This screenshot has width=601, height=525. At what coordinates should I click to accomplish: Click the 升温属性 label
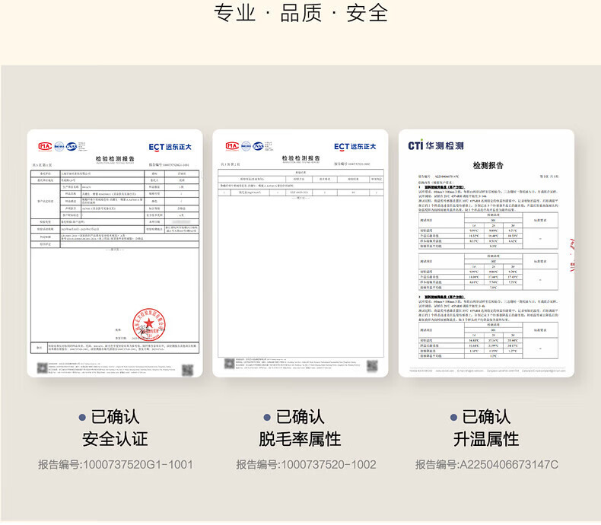click(x=486, y=439)
